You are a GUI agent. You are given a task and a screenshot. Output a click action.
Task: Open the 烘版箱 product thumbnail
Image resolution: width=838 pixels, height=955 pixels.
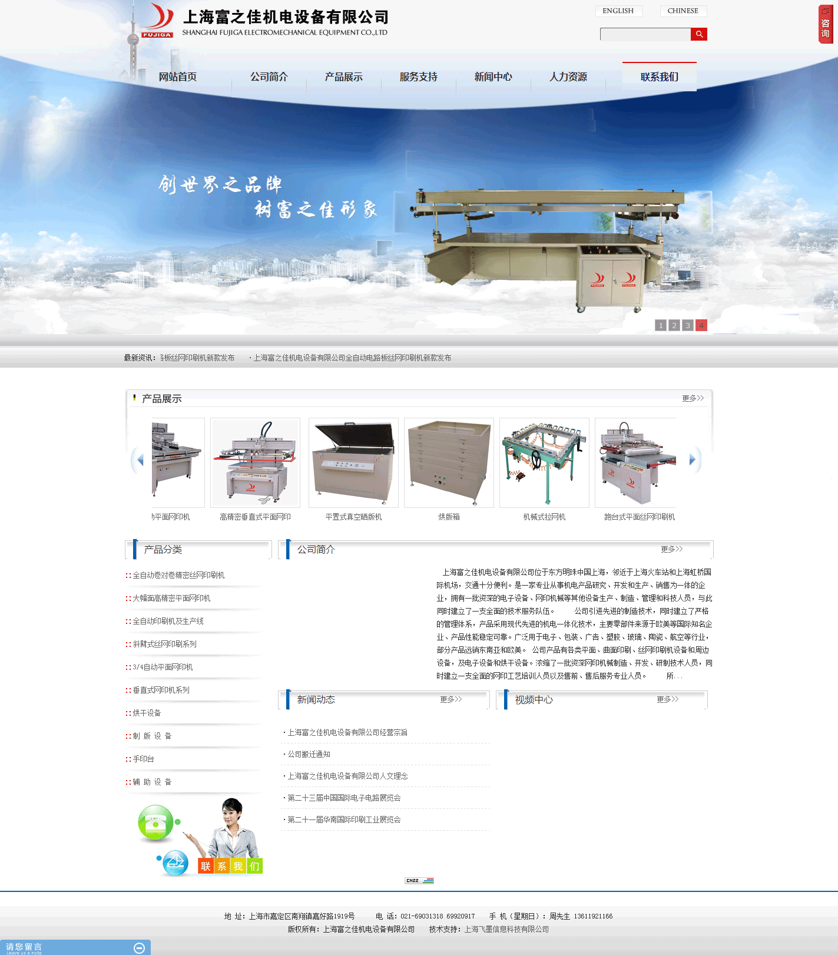point(449,462)
